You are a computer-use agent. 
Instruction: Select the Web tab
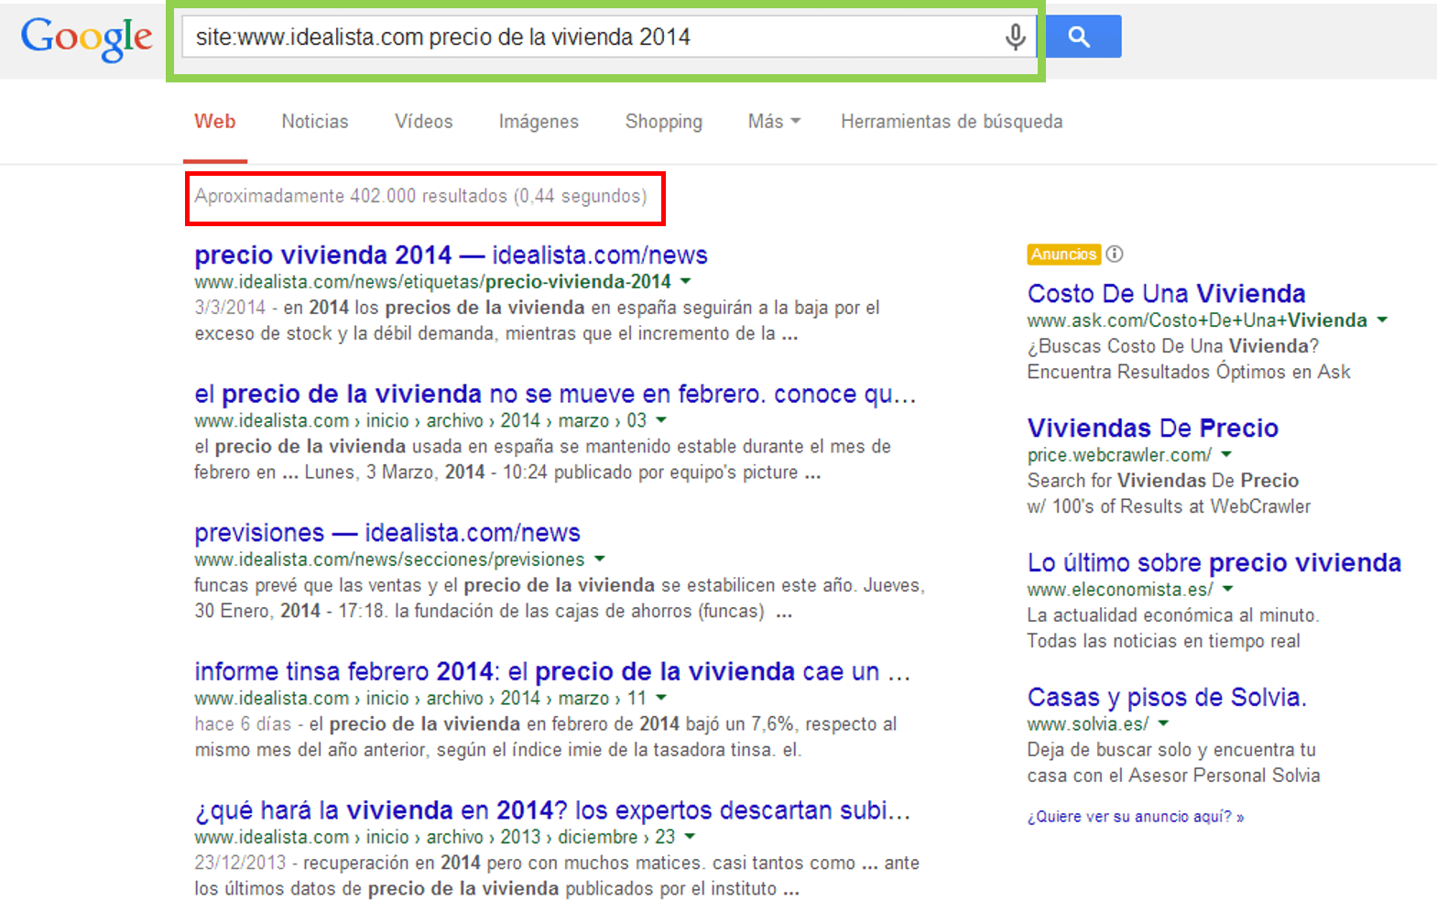215,122
